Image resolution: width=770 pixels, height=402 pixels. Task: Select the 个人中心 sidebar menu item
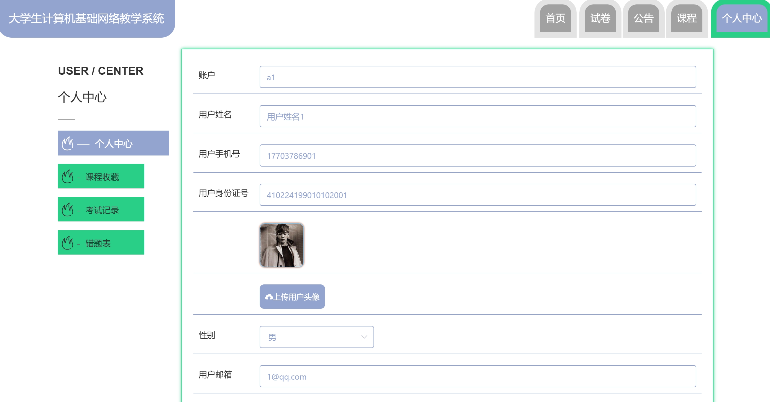pyautogui.click(x=113, y=143)
